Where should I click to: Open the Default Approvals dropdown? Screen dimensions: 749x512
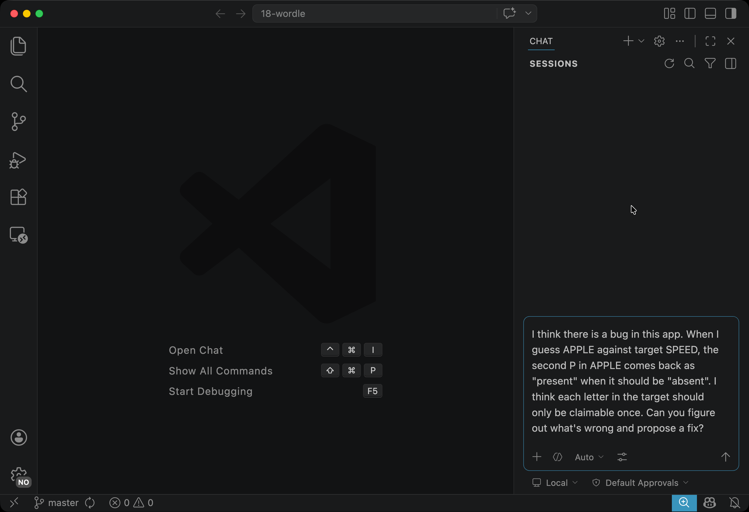[640, 482]
